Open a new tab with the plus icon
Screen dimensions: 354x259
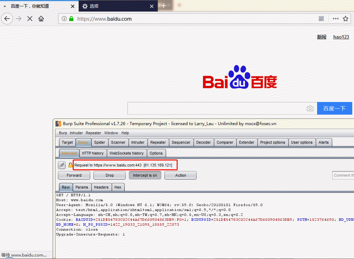click(x=164, y=6)
